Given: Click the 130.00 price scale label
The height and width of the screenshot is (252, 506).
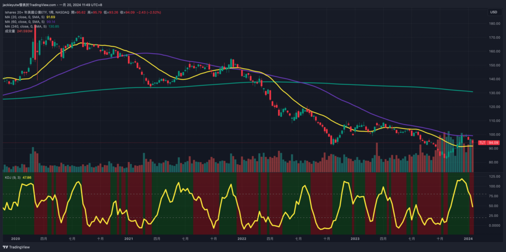Looking at the screenshot, I should pos(494,93).
